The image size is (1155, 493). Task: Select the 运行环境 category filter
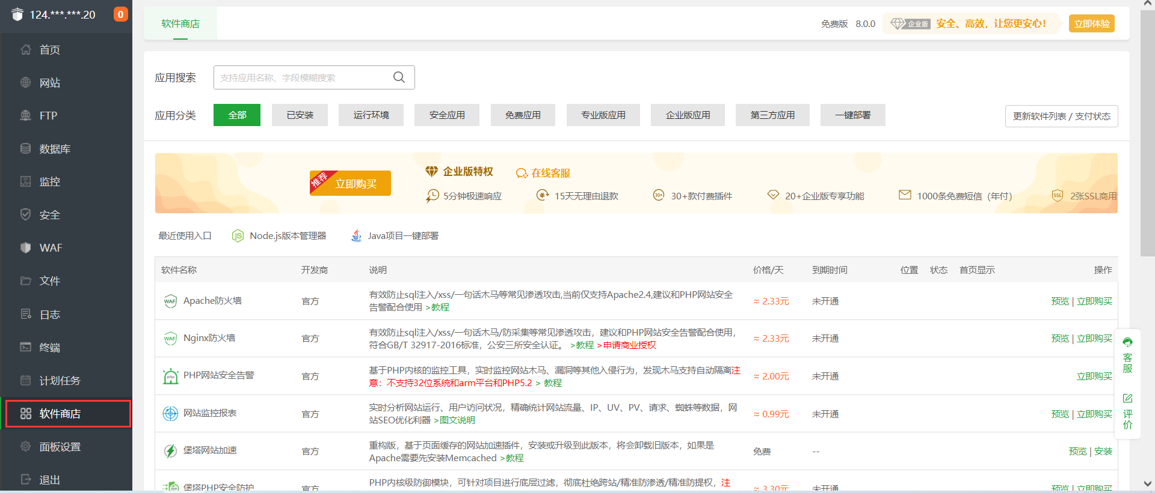[x=371, y=115]
